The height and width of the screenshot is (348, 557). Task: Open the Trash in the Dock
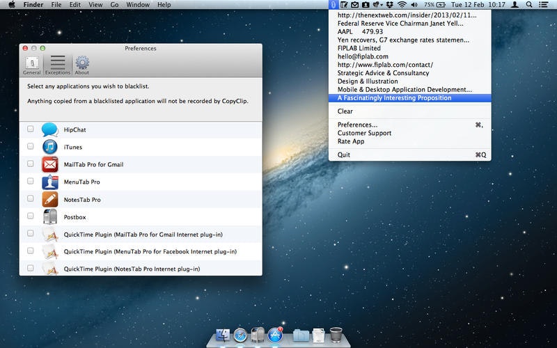point(336,335)
